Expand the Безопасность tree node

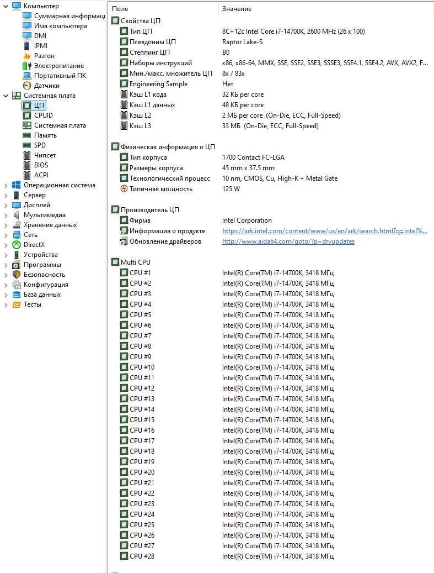pos(6,275)
